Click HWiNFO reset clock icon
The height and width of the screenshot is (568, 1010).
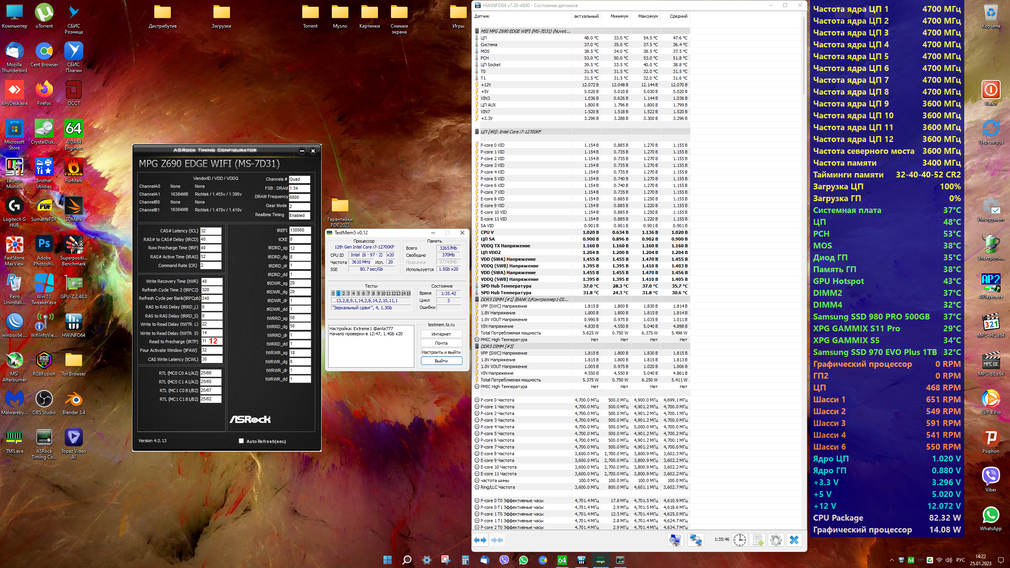pyautogui.click(x=740, y=540)
